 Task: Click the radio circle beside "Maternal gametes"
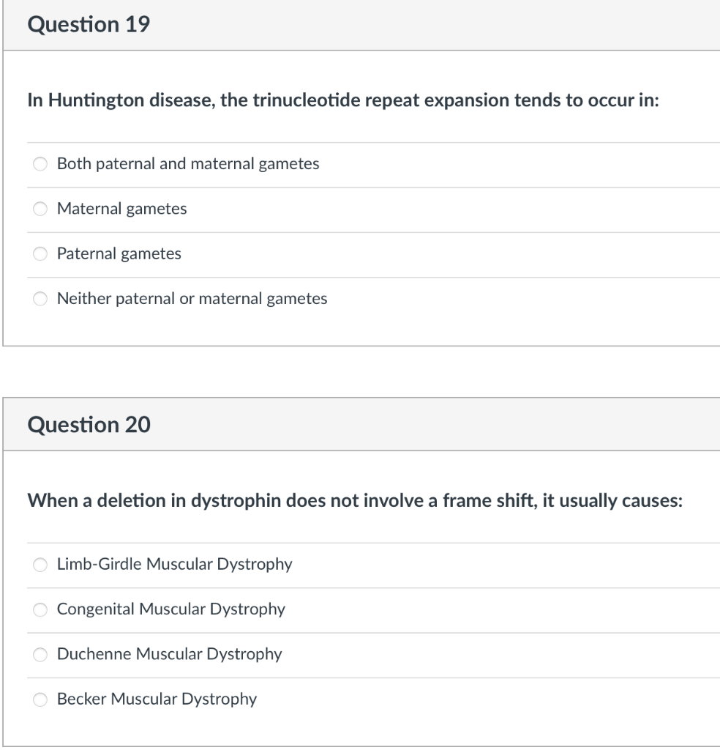pyautogui.click(x=40, y=209)
